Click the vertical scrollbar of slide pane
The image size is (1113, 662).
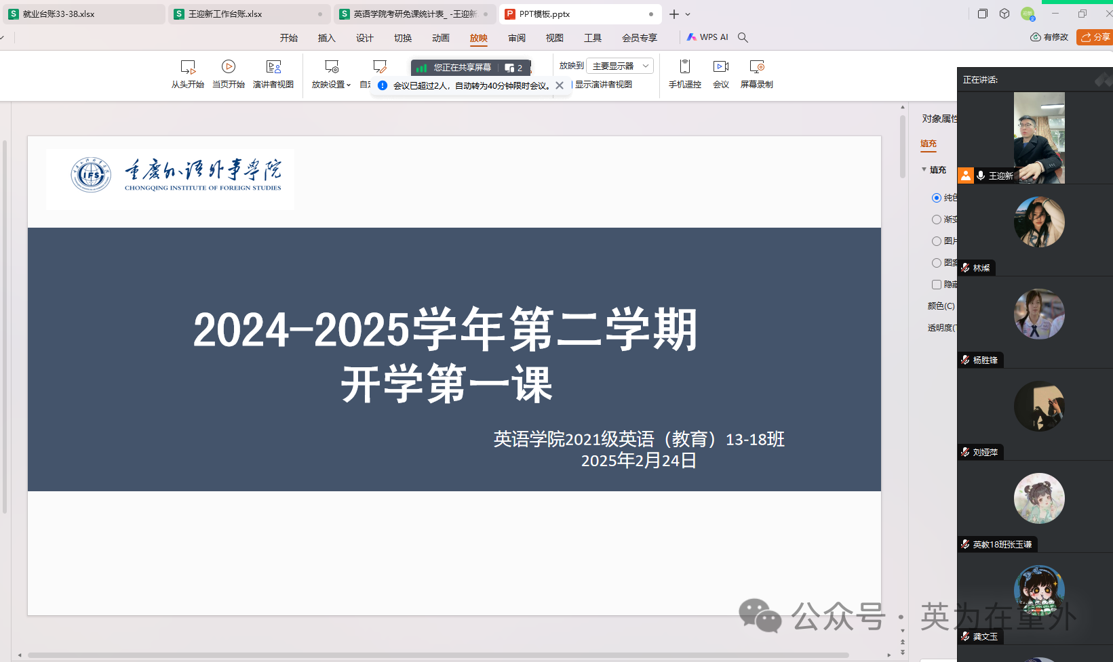[x=903, y=147]
